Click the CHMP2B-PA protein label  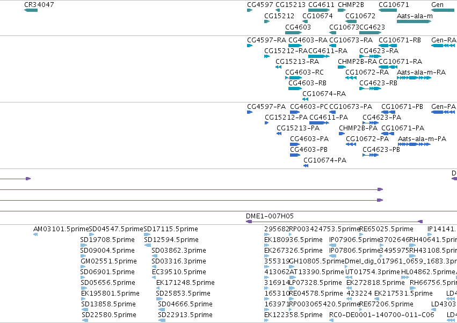click(358, 128)
